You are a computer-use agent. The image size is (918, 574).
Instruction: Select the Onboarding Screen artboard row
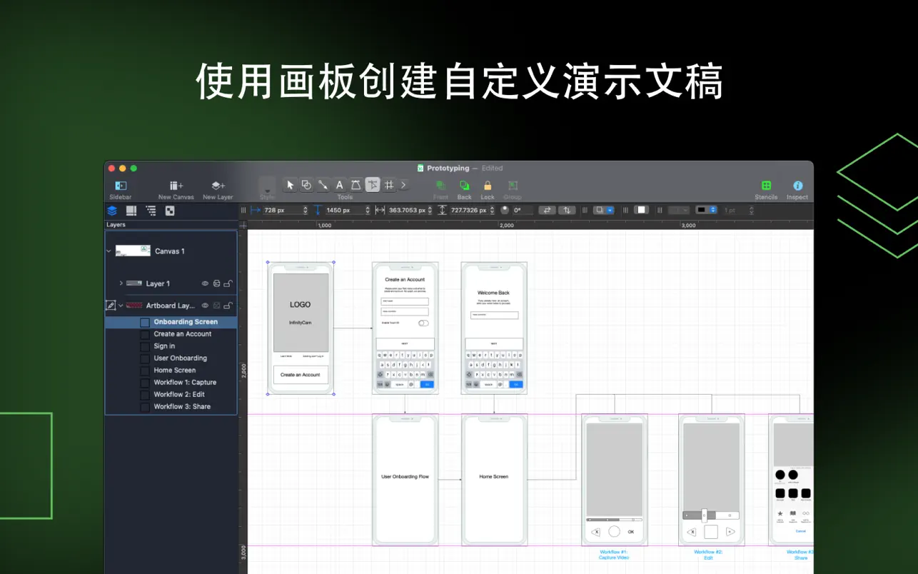pyautogui.click(x=171, y=322)
